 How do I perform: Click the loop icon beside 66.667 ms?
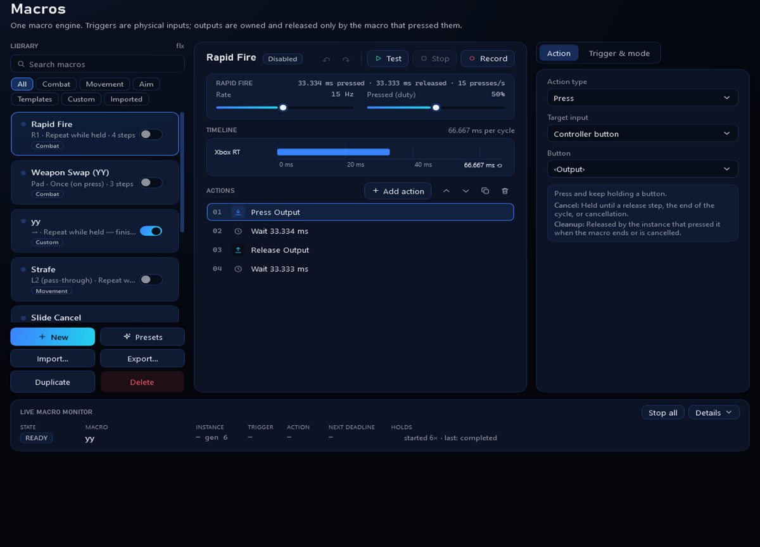[x=500, y=165]
